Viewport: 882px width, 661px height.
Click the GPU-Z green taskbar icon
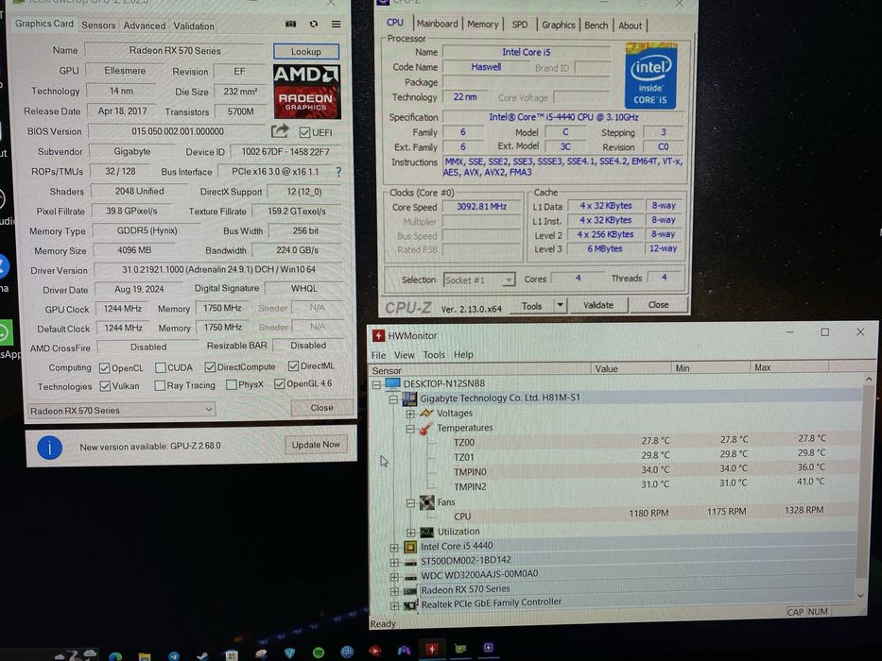[x=460, y=649]
